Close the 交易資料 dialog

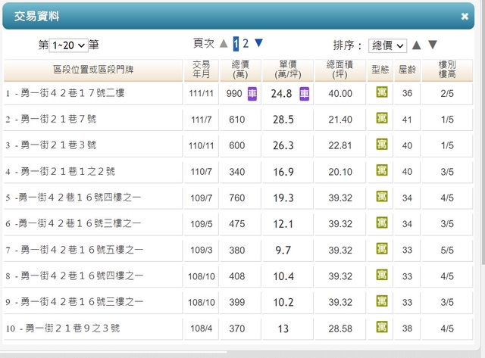click(x=465, y=16)
